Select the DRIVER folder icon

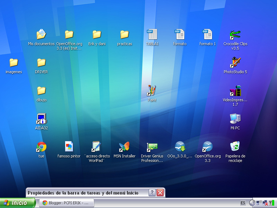tap(41, 62)
